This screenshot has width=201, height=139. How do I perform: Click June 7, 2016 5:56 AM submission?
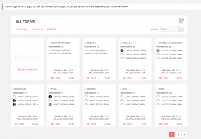point(99,104)
